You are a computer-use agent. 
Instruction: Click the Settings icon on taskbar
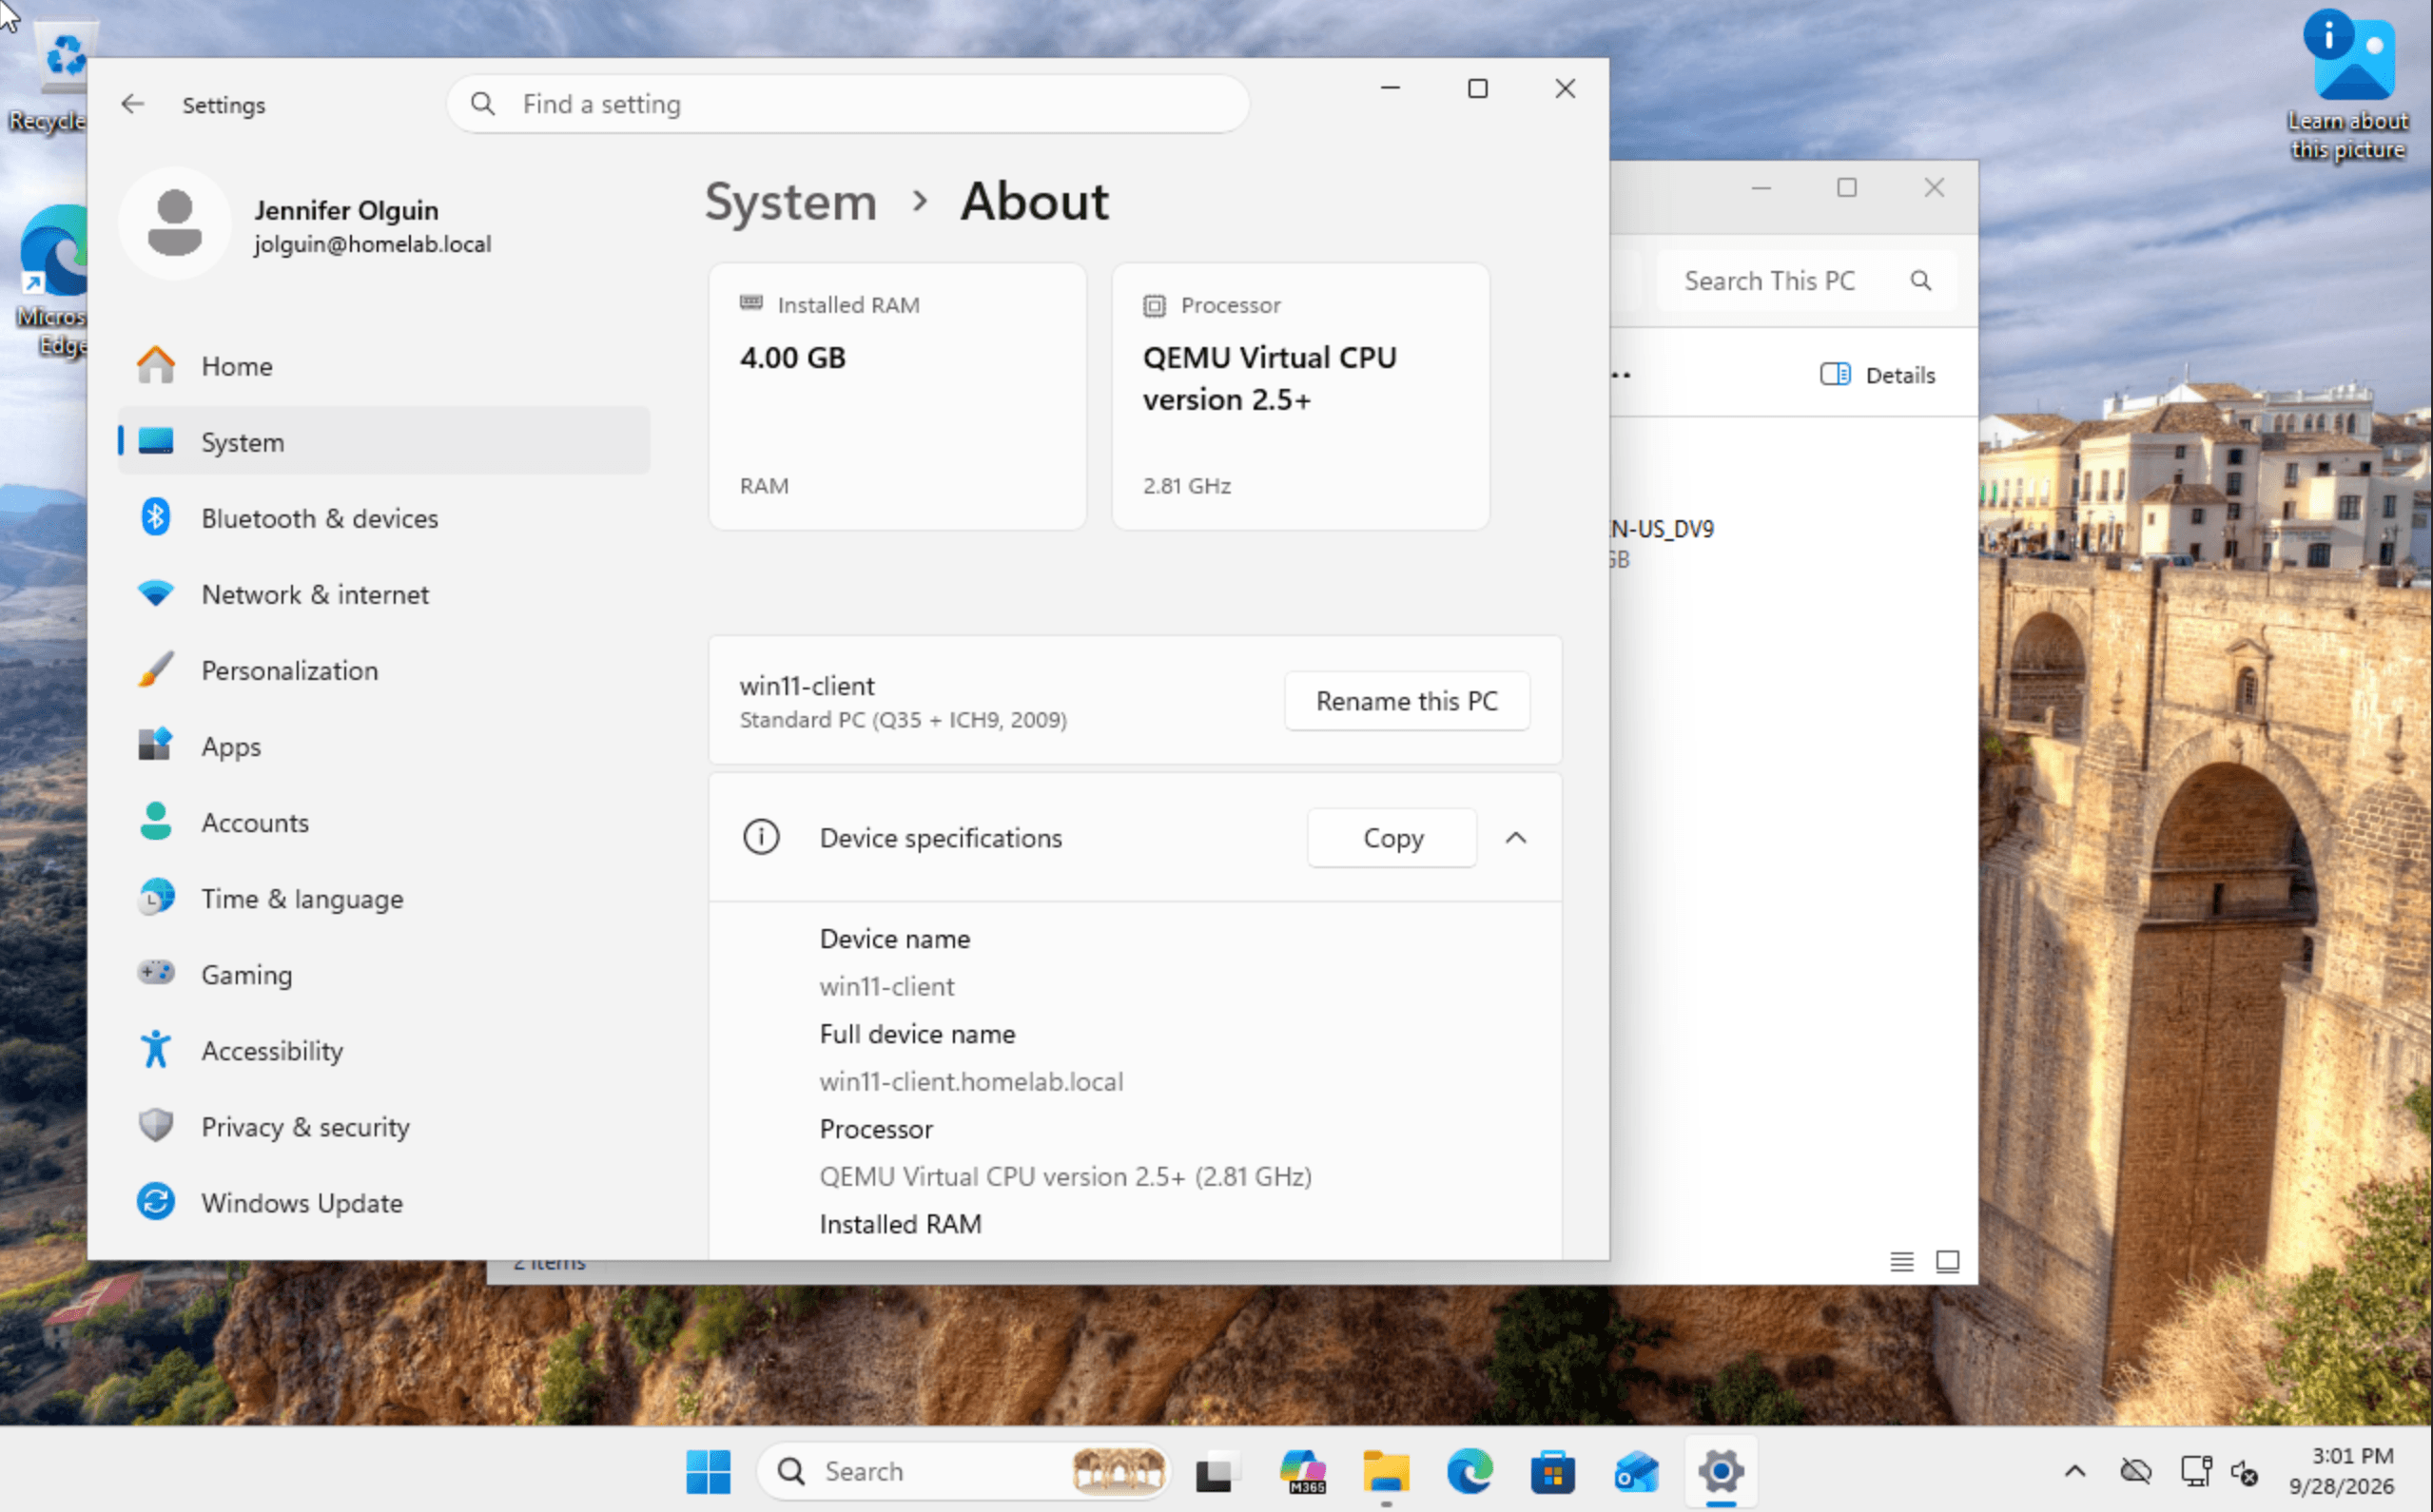click(x=1721, y=1472)
